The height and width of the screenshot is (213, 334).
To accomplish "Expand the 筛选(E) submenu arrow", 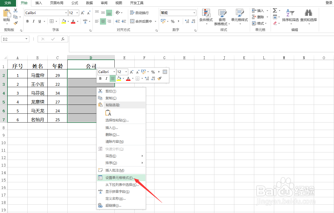I will 142,156.
